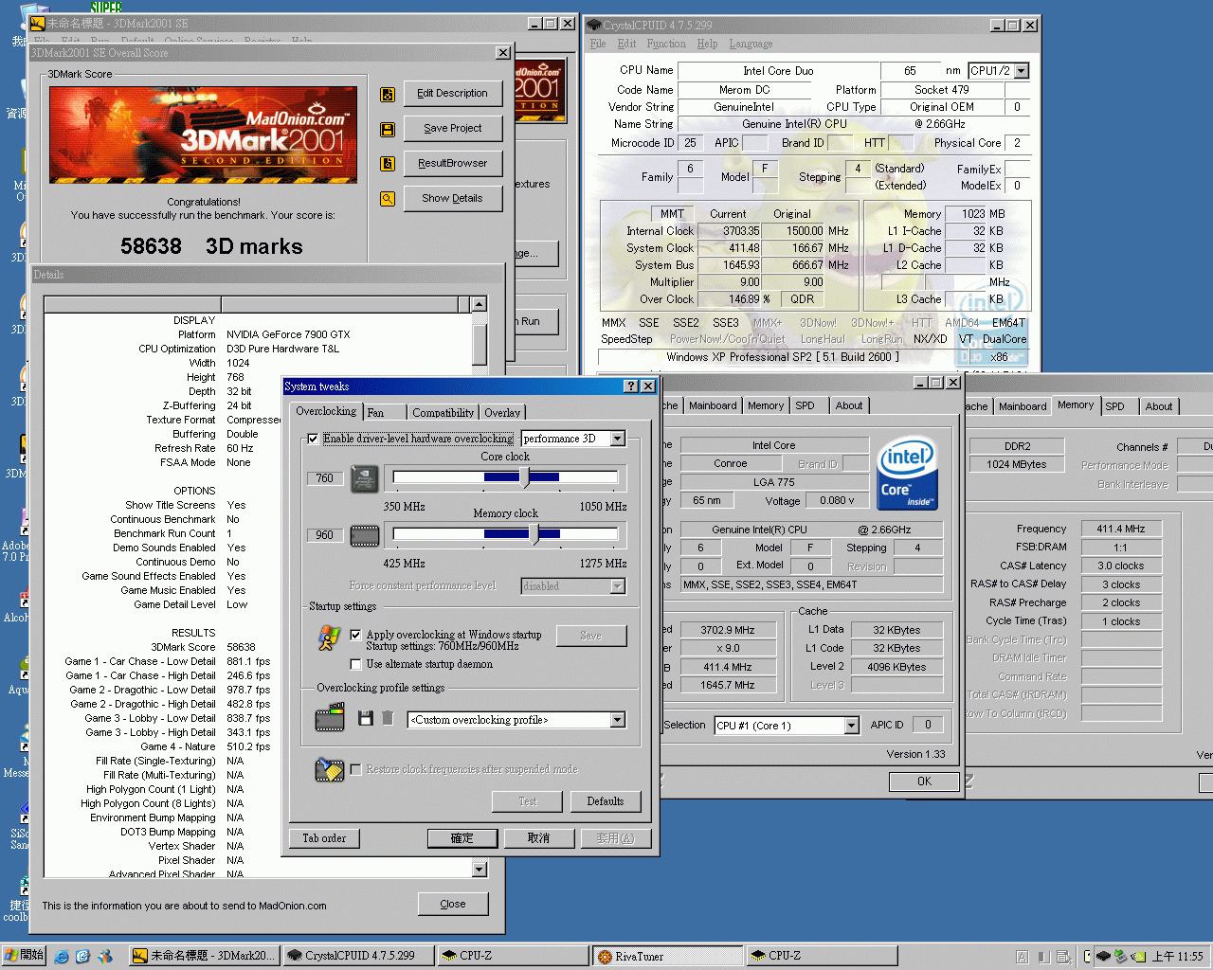Viewport: 1213px width, 970px height.
Task: Click the Edit Description button
Action: pyautogui.click(x=453, y=93)
